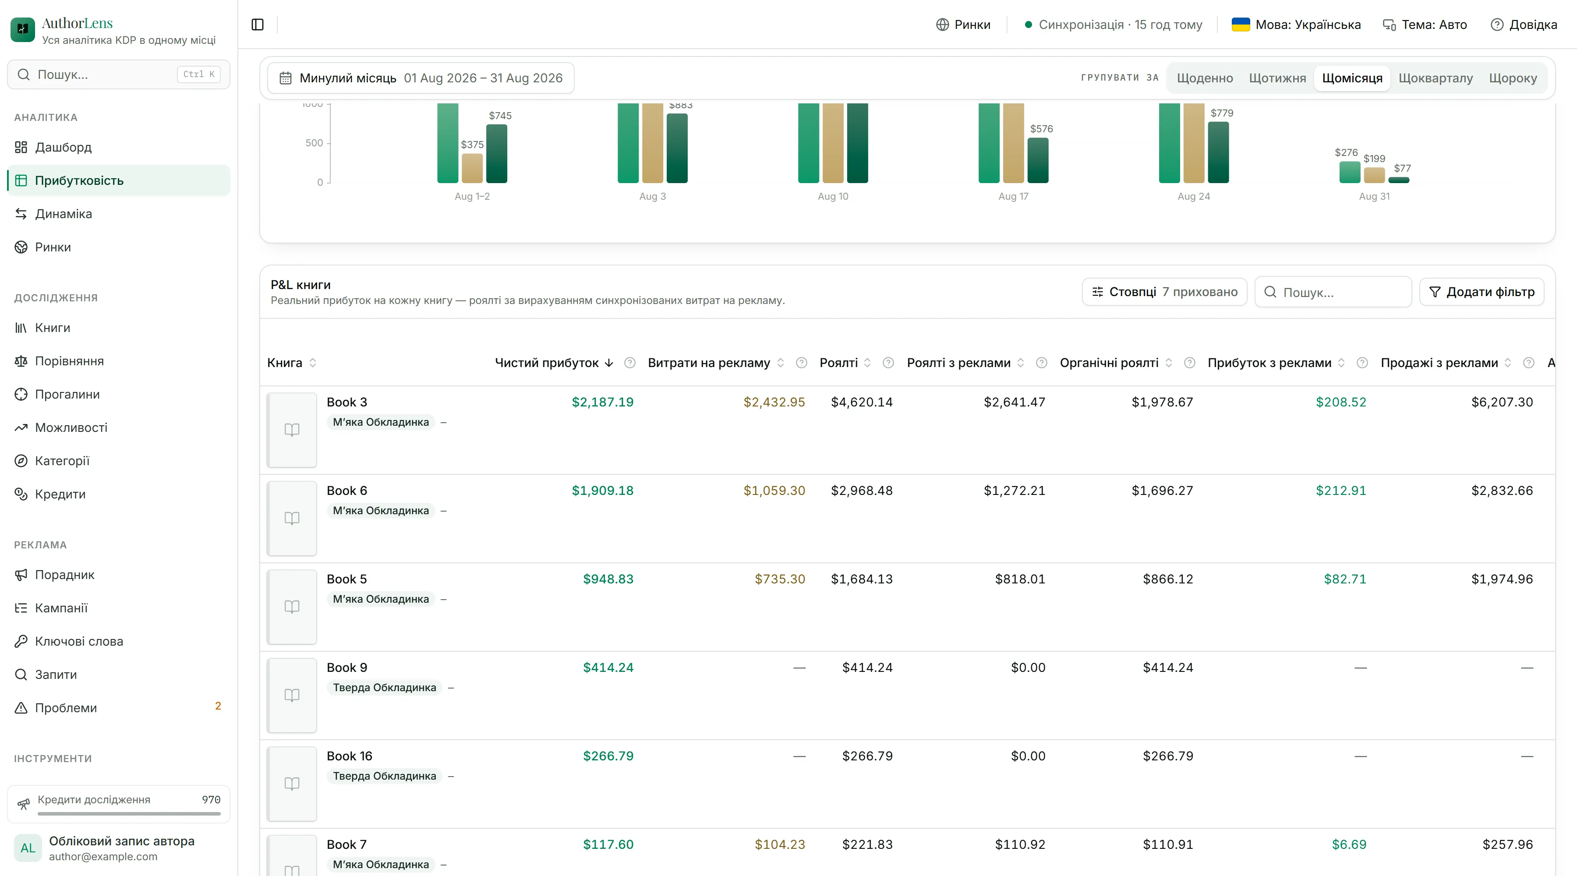Group by Щотижня

pos(1277,78)
